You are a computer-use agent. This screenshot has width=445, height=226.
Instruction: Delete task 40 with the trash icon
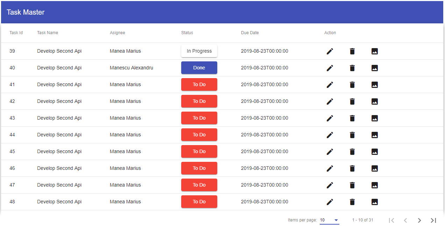tap(352, 68)
